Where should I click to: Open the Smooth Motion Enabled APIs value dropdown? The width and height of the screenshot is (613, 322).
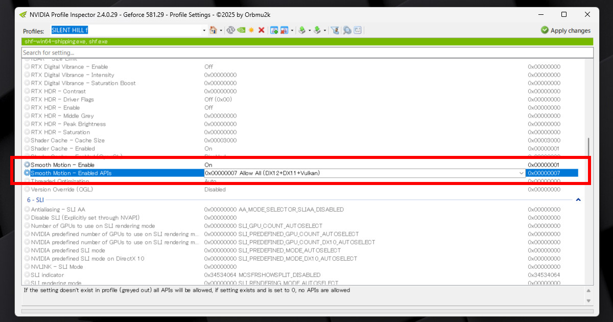click(x=521, y=173)
